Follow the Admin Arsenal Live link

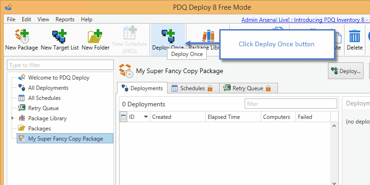coord(306,20)
